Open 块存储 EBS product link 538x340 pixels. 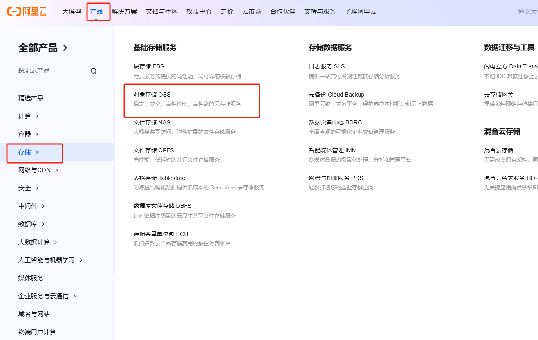point(149,66)
